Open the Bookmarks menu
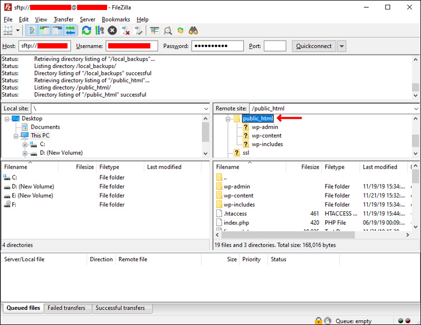Image resolution: width=421 pixels, height=325 pixels. pyautogui.click(x=116, y=19)
